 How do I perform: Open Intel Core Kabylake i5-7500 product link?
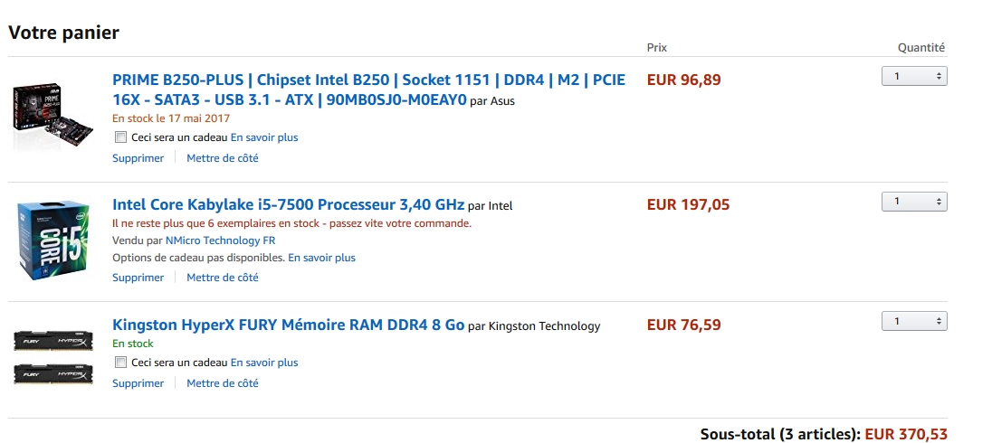pos(288,204)
